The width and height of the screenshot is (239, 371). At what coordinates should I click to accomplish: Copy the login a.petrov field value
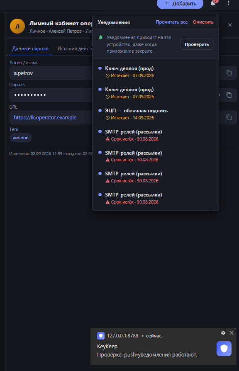pos(229,73)
